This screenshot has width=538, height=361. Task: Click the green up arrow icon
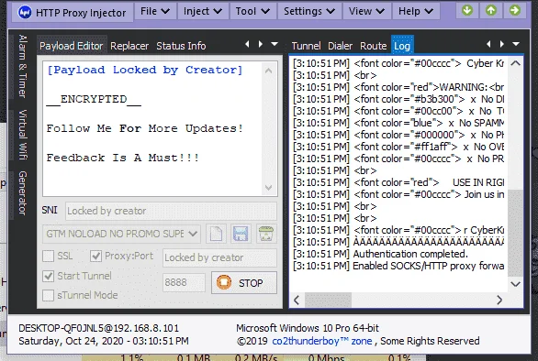(x=491, y=10)
